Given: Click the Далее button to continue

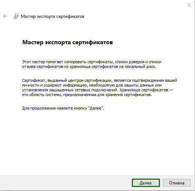Looking at the screenshot, I should tap(146, 183).
